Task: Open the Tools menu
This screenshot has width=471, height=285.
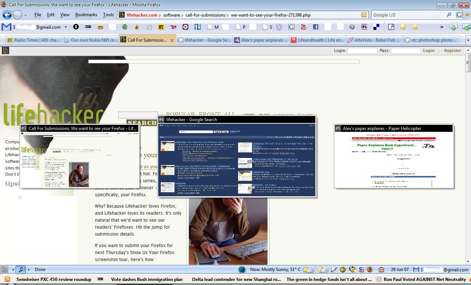Action: pyautogui.click(x=108, y=15)
